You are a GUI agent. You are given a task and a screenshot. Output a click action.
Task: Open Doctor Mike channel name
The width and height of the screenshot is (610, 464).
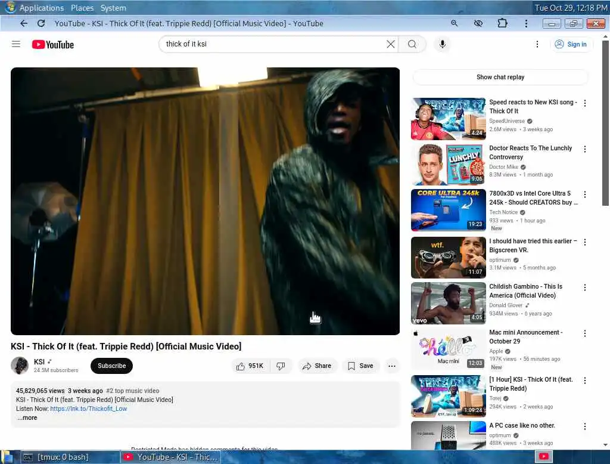(x=503, y=167)
